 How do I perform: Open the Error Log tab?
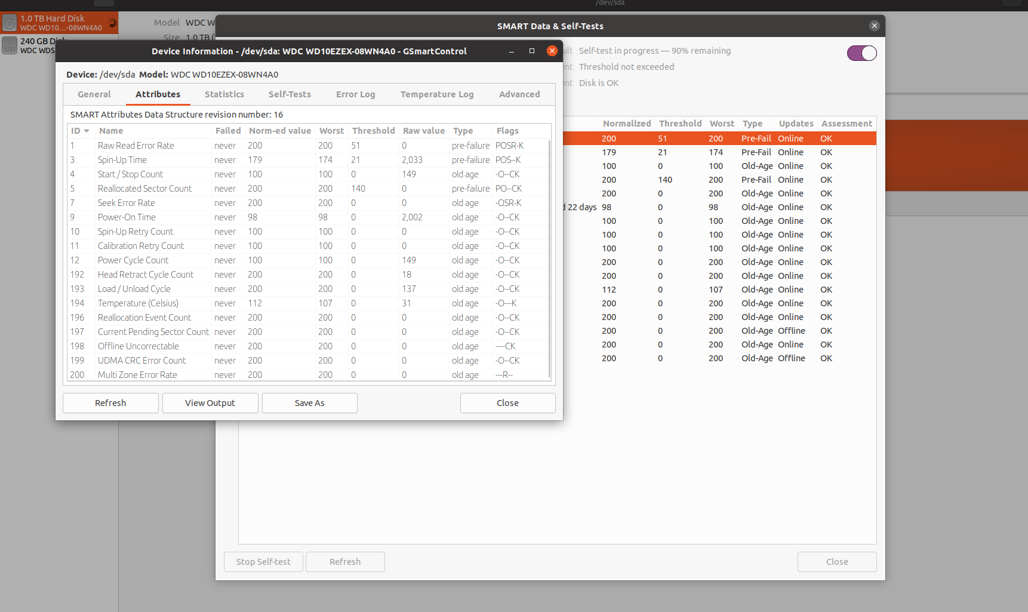[x=355, y=94]
